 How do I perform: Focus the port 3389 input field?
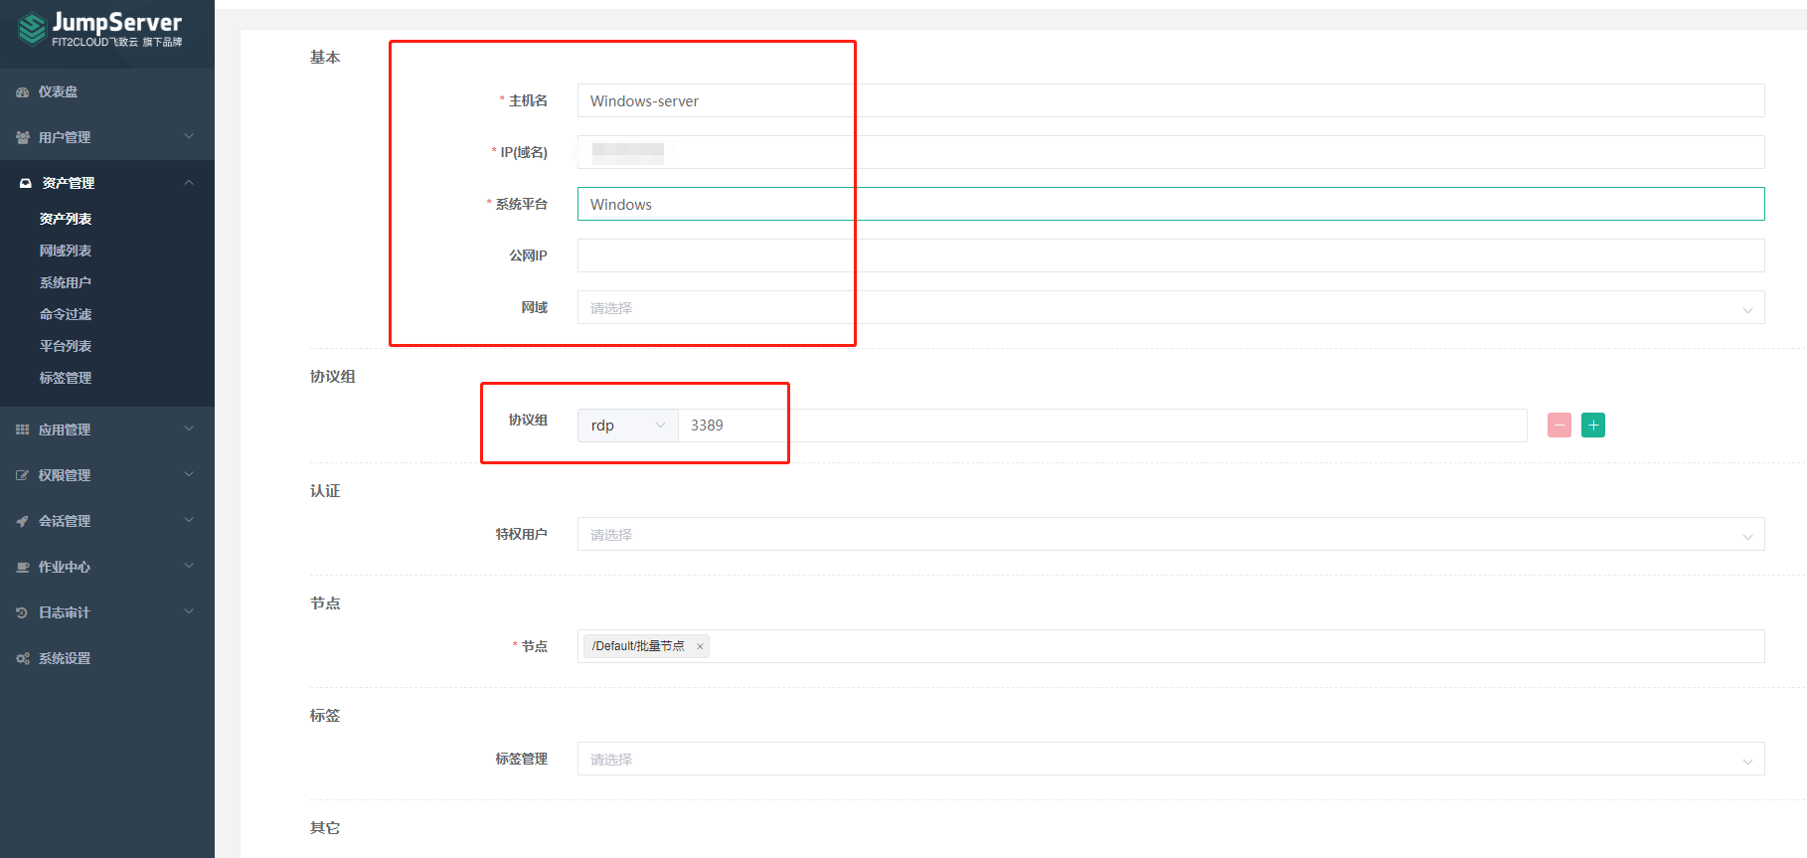click(x=1102, y=426)
